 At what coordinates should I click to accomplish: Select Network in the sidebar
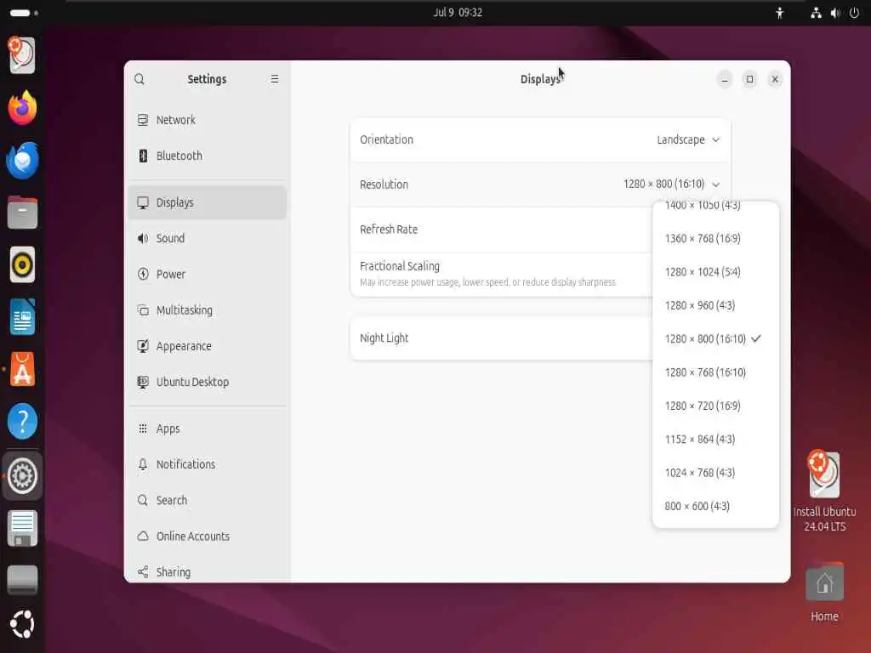207,120
